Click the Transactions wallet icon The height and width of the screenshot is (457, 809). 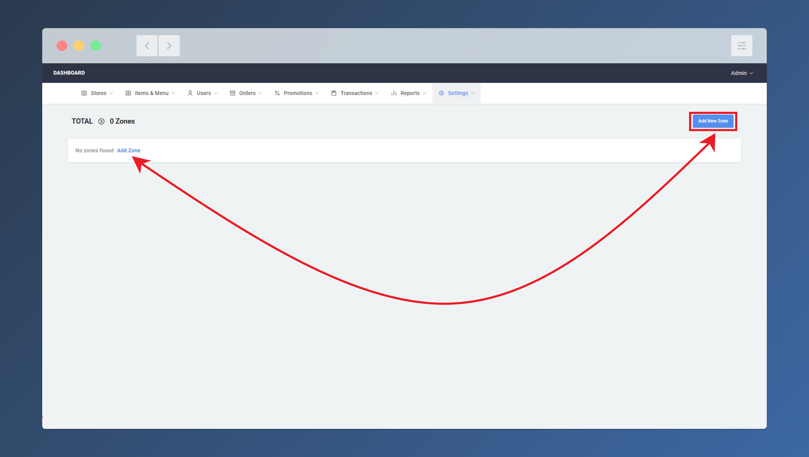pos(334,93)
